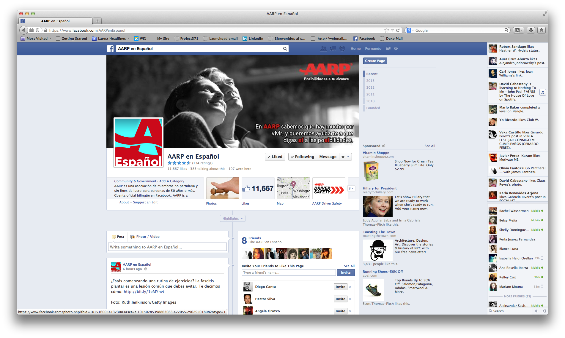Click the Spotify music note icon in ticker
The height and width of the screenshot is (338, 565).
coord(543,92)
